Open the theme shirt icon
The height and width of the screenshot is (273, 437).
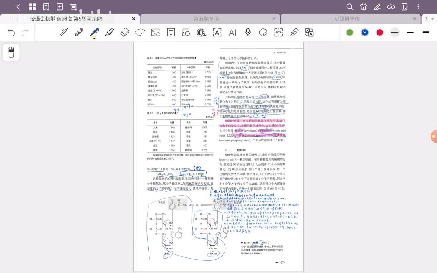[363, 7]
